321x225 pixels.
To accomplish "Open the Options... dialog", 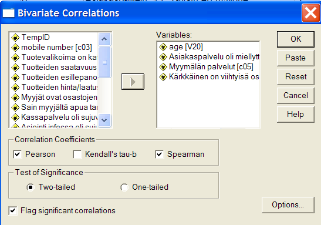I will [288, 205].
